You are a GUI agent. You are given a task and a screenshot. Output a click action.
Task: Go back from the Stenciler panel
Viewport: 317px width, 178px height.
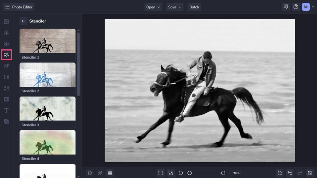(23, 21)
